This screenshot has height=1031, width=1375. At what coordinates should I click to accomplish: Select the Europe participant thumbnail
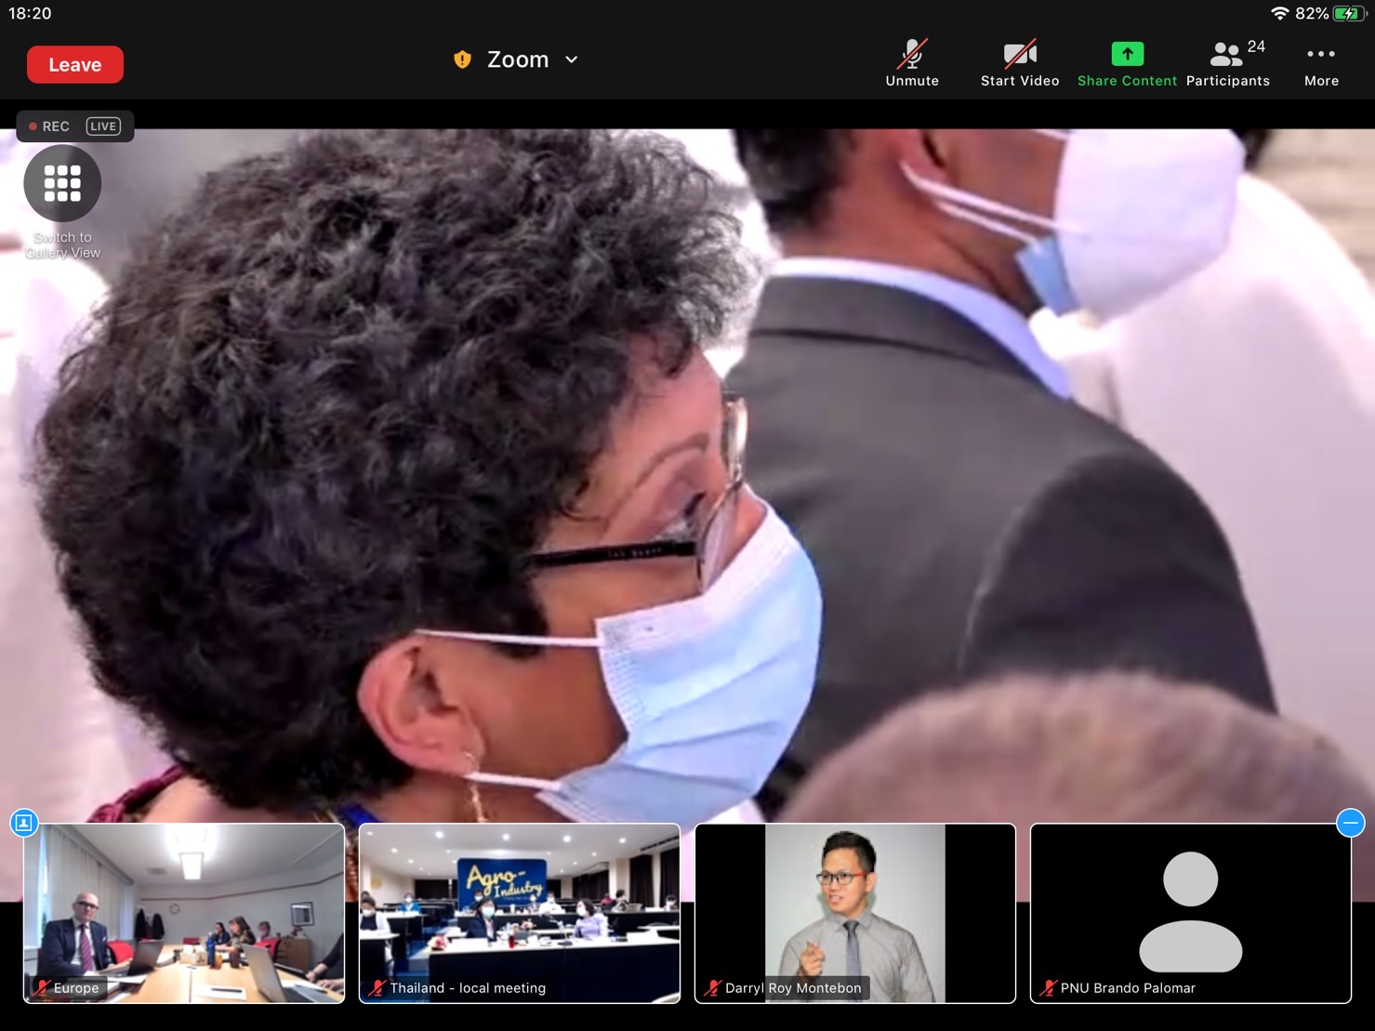click(x=184, y=913)
